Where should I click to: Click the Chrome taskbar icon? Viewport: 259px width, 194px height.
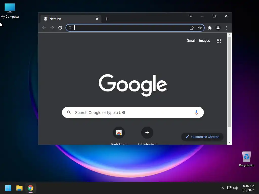coord(31,188)
